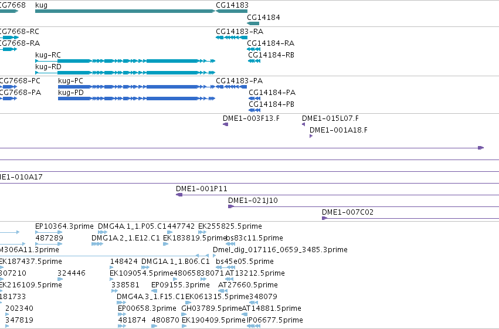499x329 pixels.
Task: Select CG14184-PA protein glyph
Action: (x=254, y=99)
